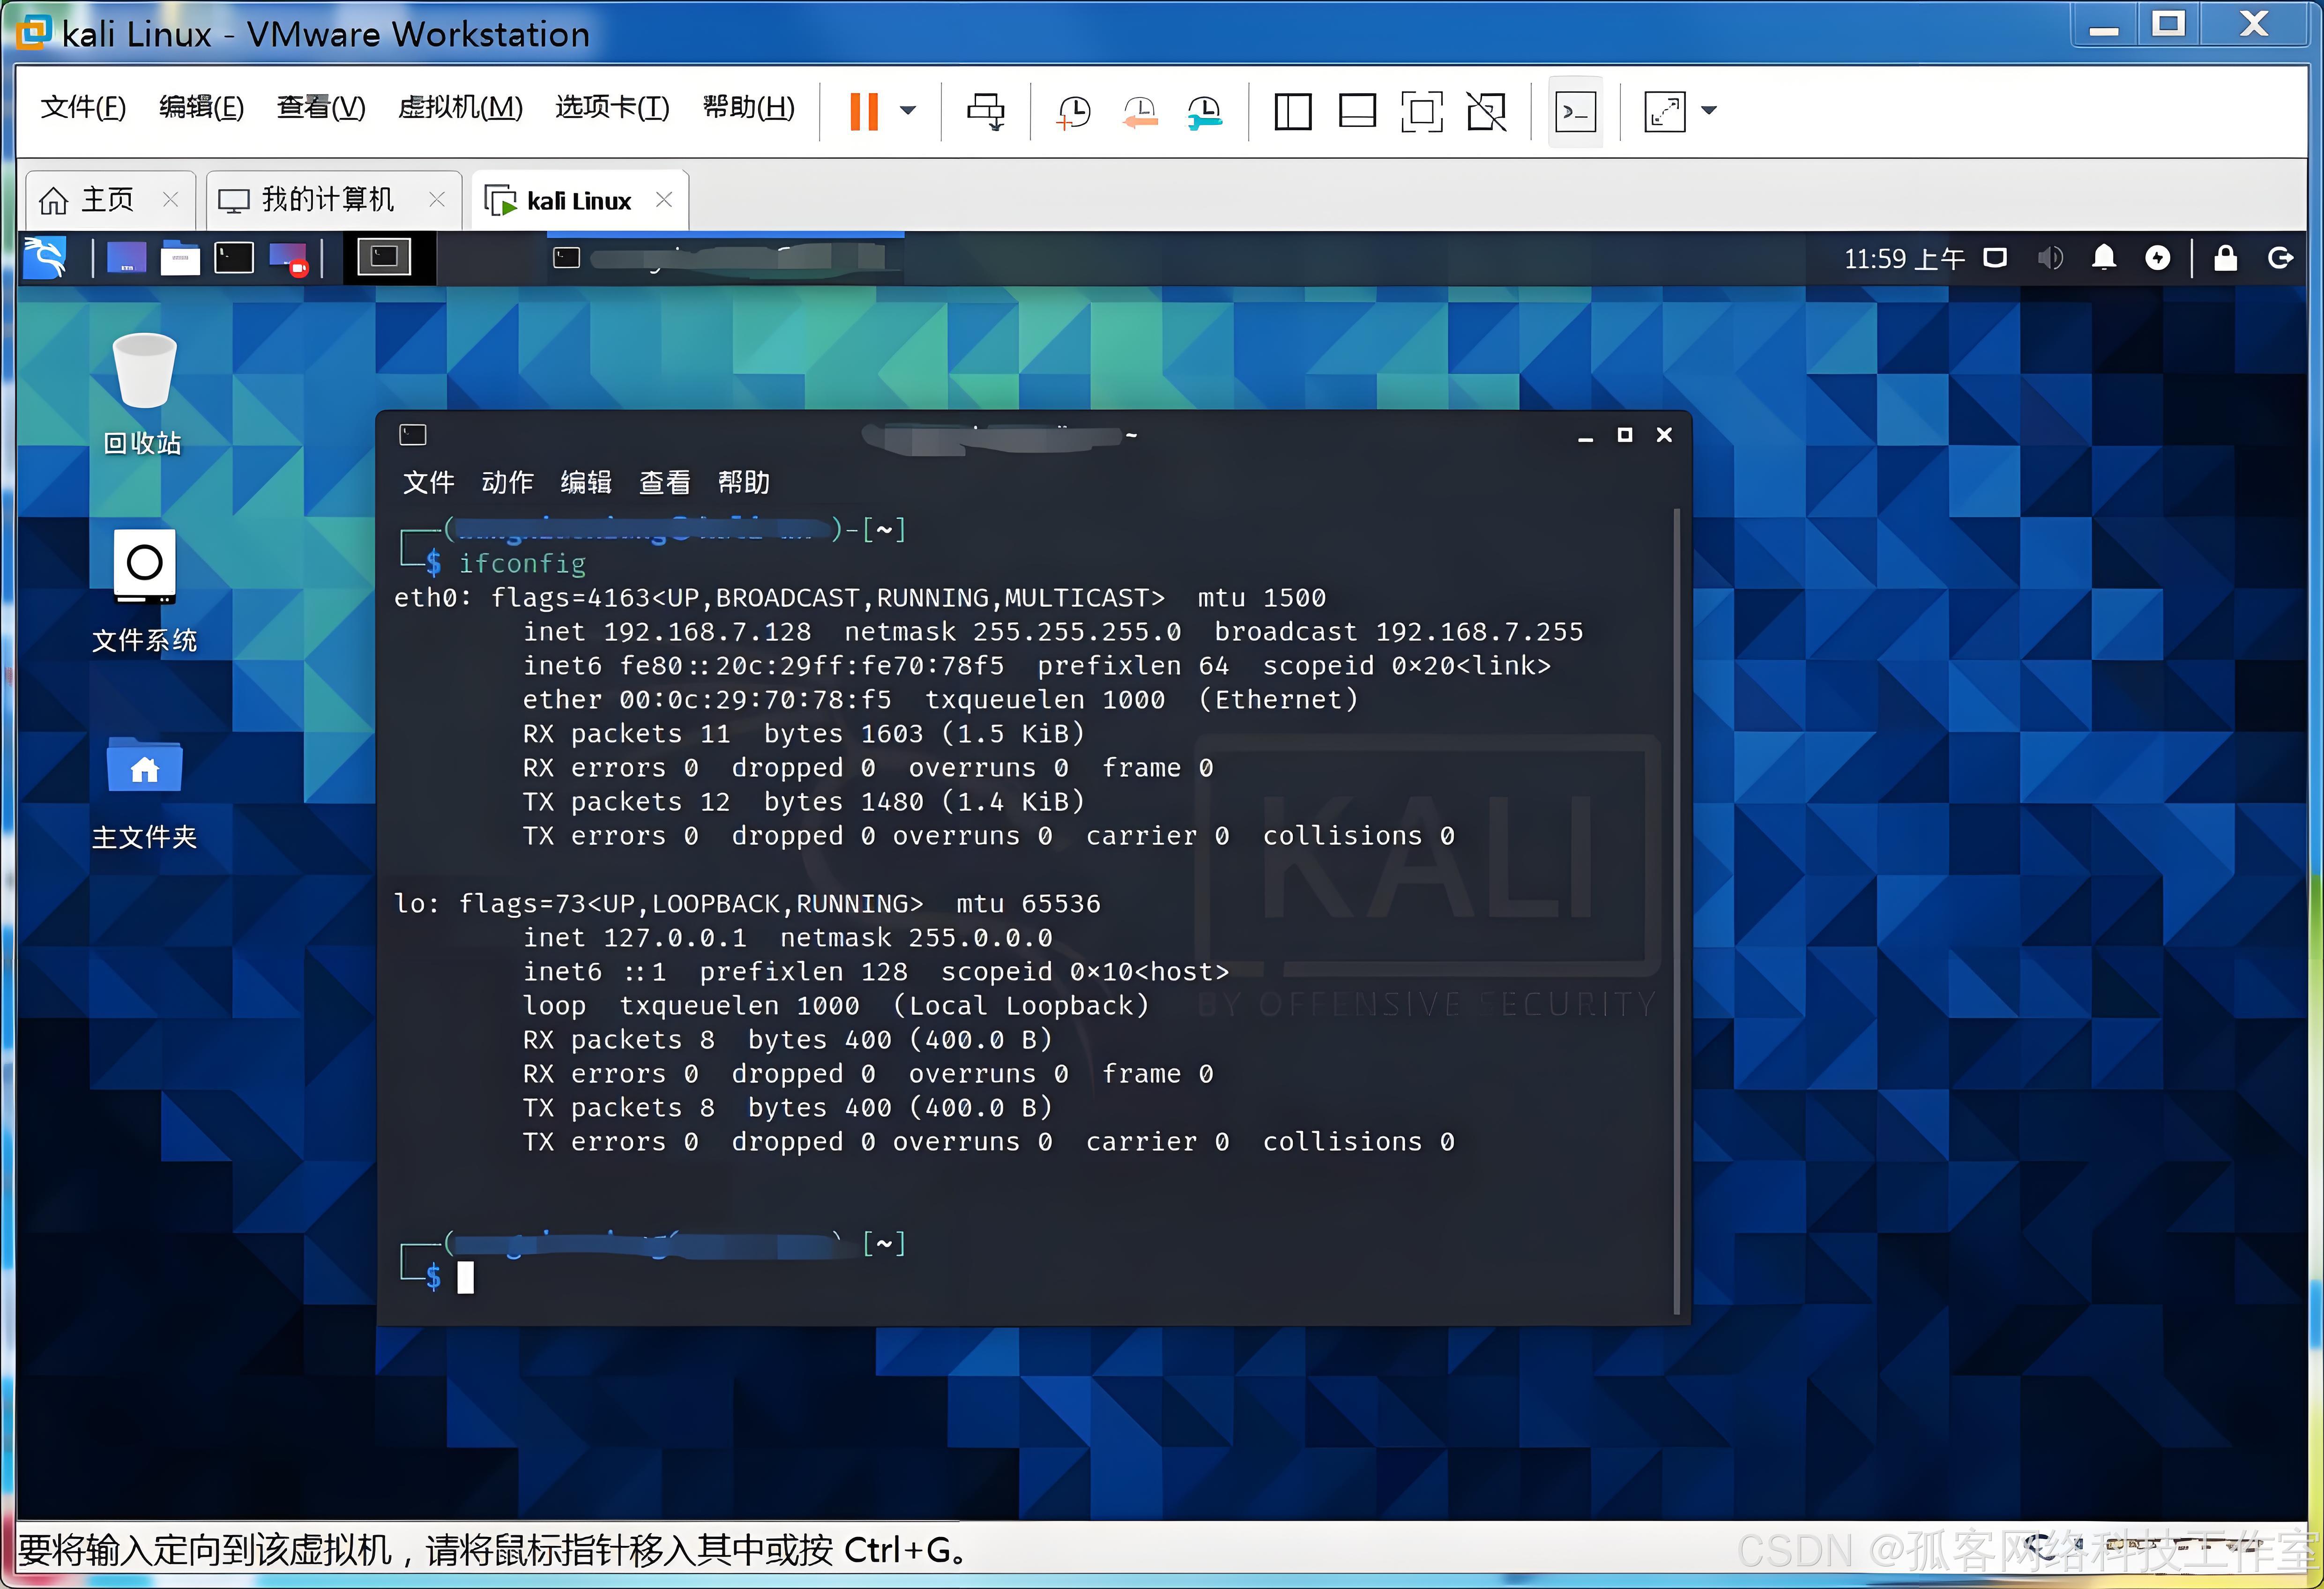The height and width of the screenshot is (1589, 2324).
Task: Click the terminal vertical scrollbar
Action: click(x=1677, y=912)
